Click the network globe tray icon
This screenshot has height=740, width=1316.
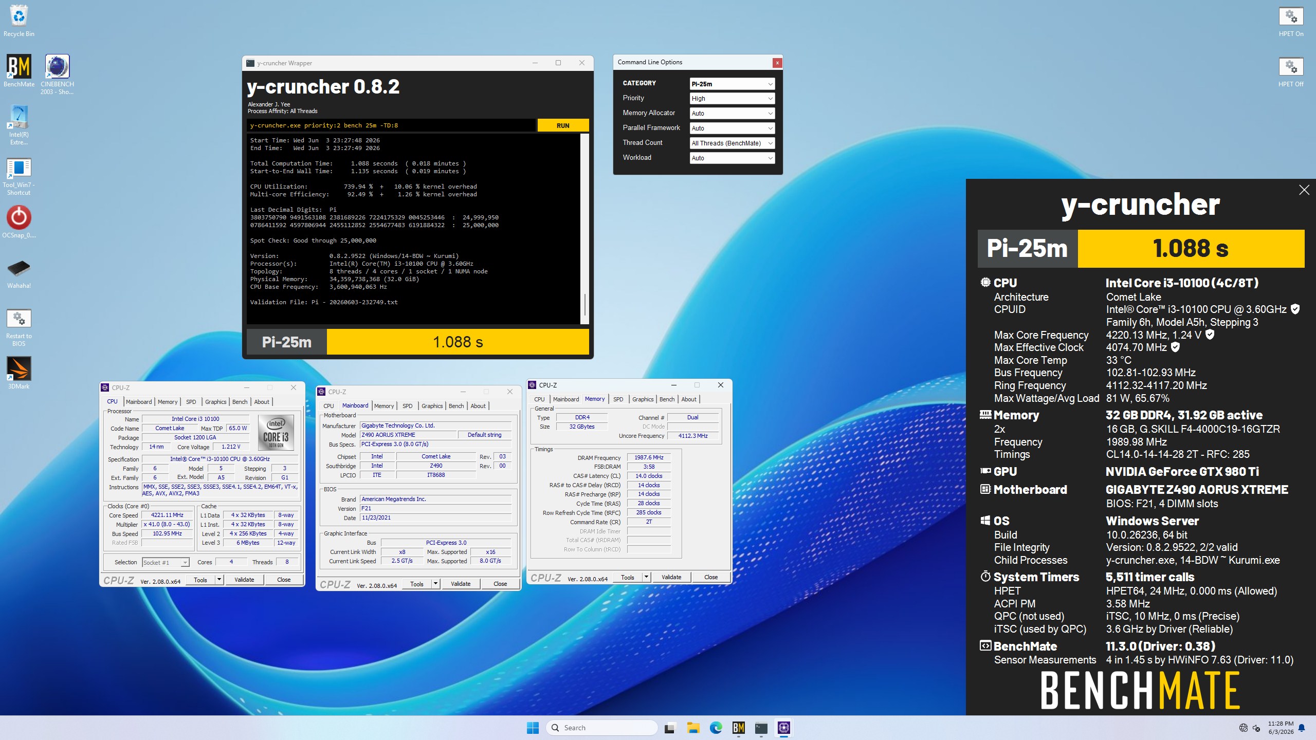coord(1243,728)
